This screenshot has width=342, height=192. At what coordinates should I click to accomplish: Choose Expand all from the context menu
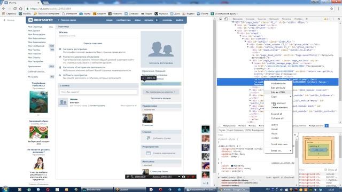click(278, 114)
